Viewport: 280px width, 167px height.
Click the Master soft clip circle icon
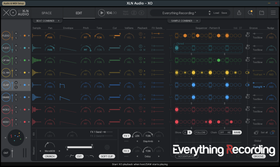click(x=107, y=147)
